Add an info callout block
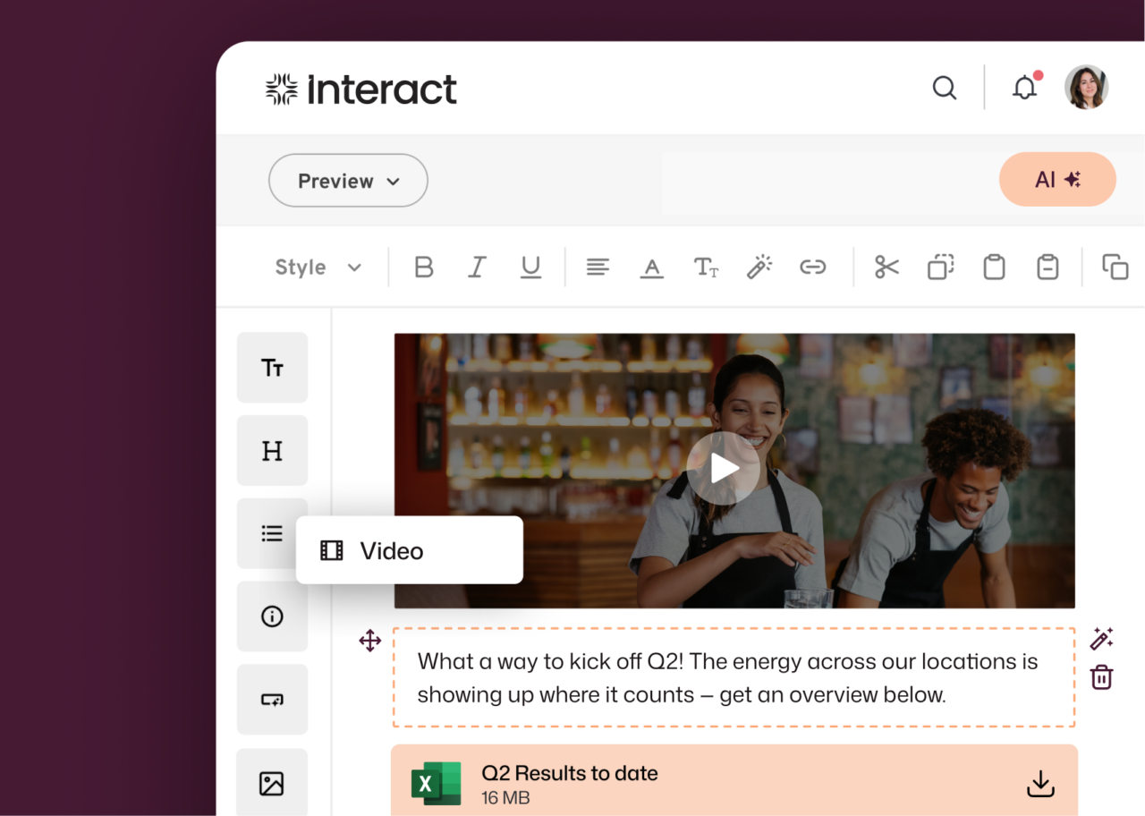Screen dimensions: 1145x816 tap(272, 616)
